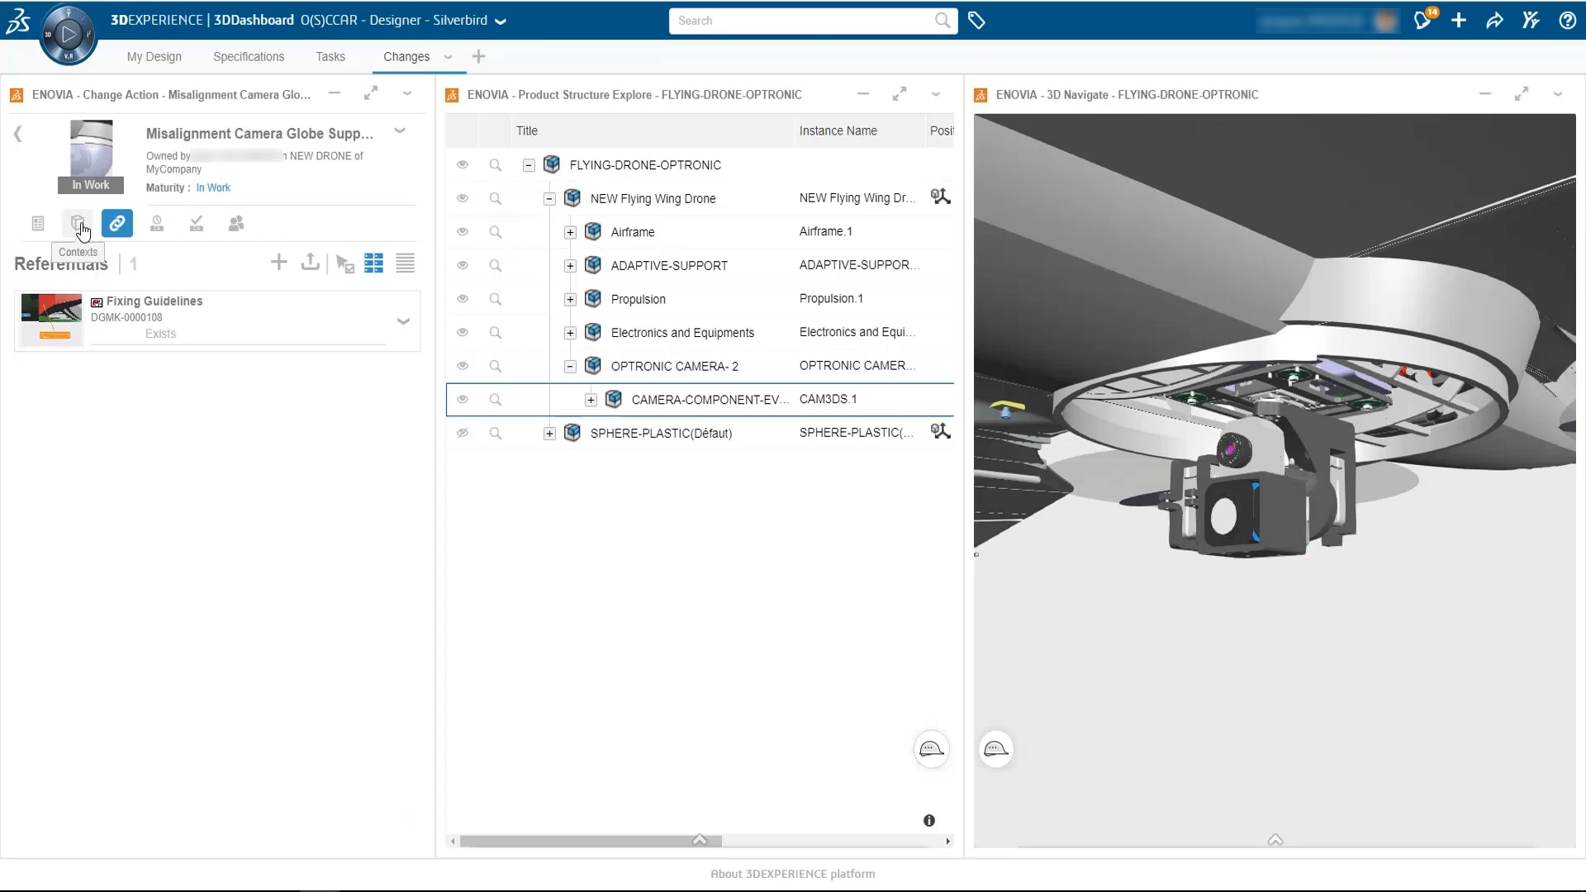Switch to the Specifications tab
Screen dimensions: 1586x892
[x=248, y=56]
